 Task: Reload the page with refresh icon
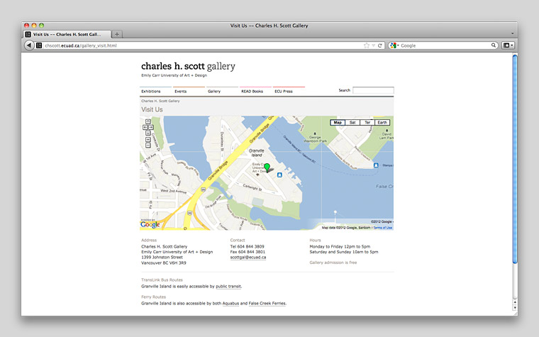(380, 45)
